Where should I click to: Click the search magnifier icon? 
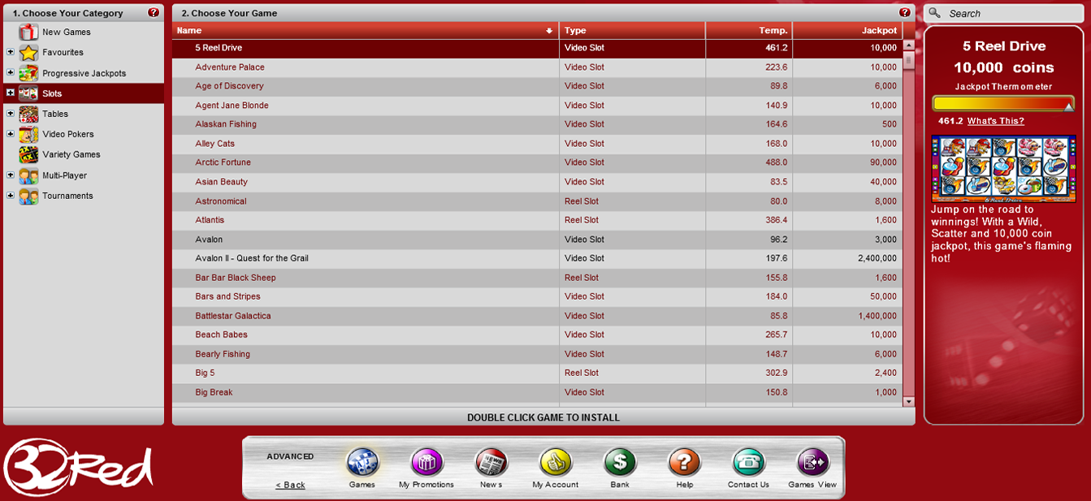tap(935, 13)
